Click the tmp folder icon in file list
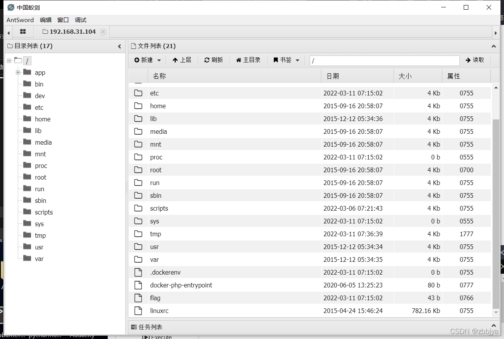The width and height of the screenshot is (504, 339). point(138,234)
